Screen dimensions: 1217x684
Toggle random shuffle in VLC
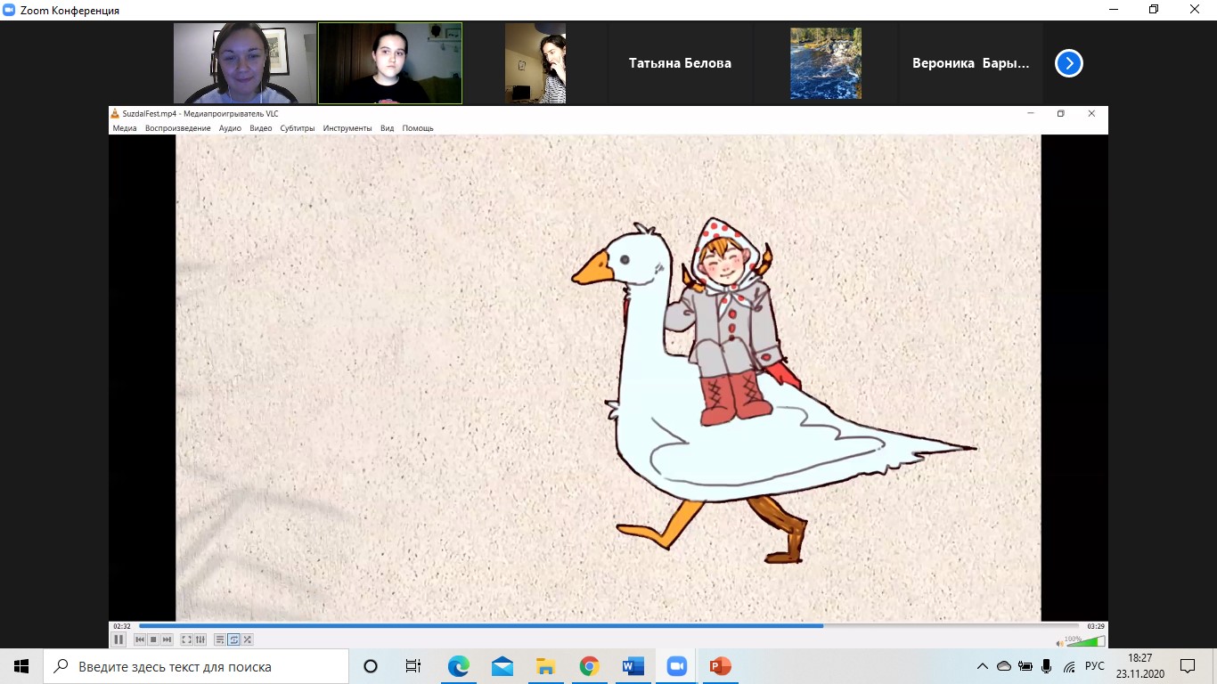pyautogui.click(x=247, y=639)
